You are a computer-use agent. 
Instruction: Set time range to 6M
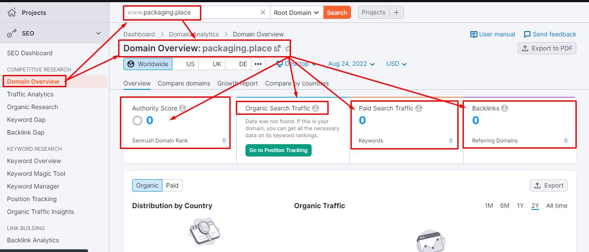click(505, 206)
